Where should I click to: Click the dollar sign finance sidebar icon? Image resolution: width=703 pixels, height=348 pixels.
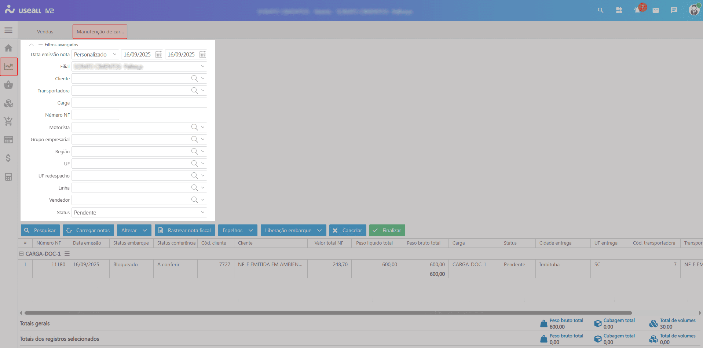pos(8,158)
